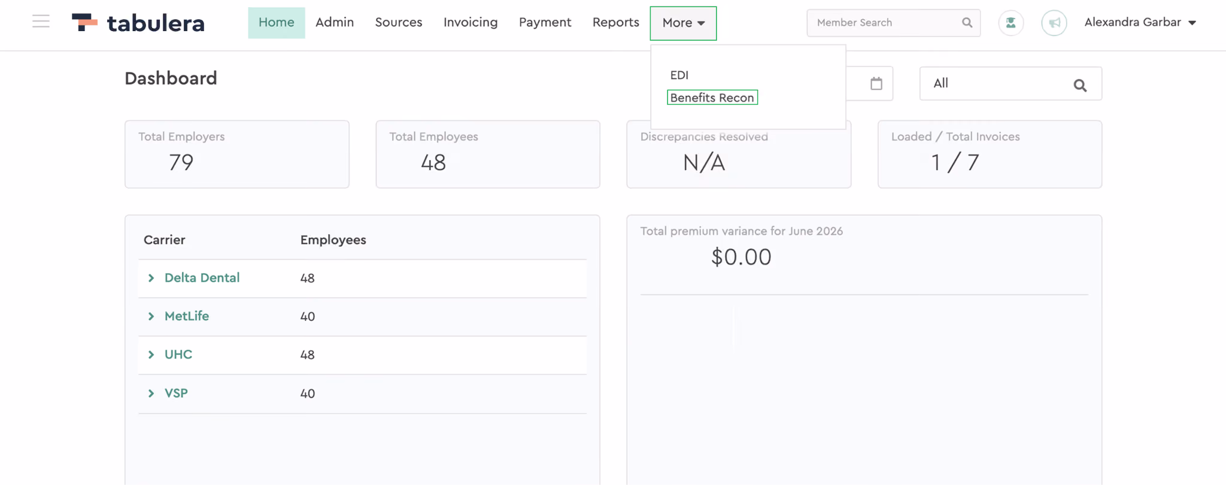Open the MetLife carrier link
Image resolution: width=1226 pixels, height=485 pixels.
pos(187,316)
